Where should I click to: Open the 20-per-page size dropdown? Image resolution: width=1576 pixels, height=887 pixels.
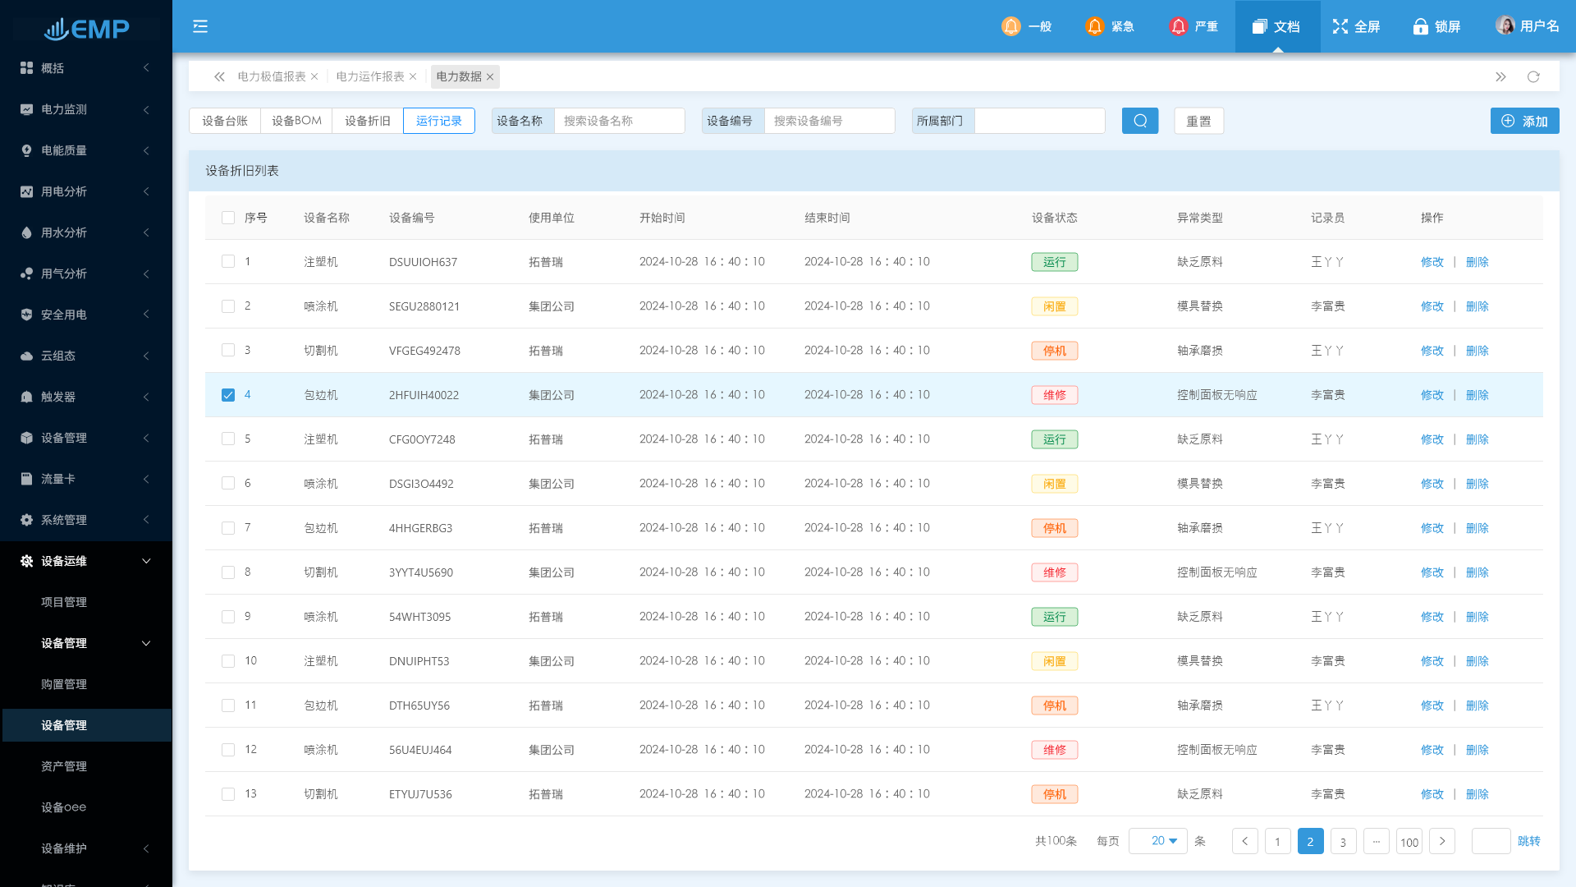click(1158, 841)
